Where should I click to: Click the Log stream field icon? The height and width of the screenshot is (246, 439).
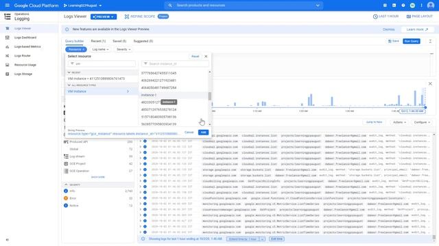point(66,156)
